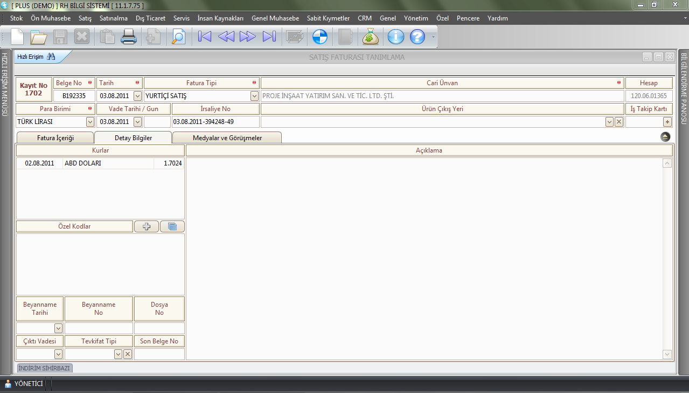Screen dimensions: 689x393
Task: Click the İrsaliye No input field
Action: (x=215, y=122)
